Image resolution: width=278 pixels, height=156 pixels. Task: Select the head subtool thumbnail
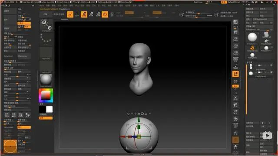251,67
